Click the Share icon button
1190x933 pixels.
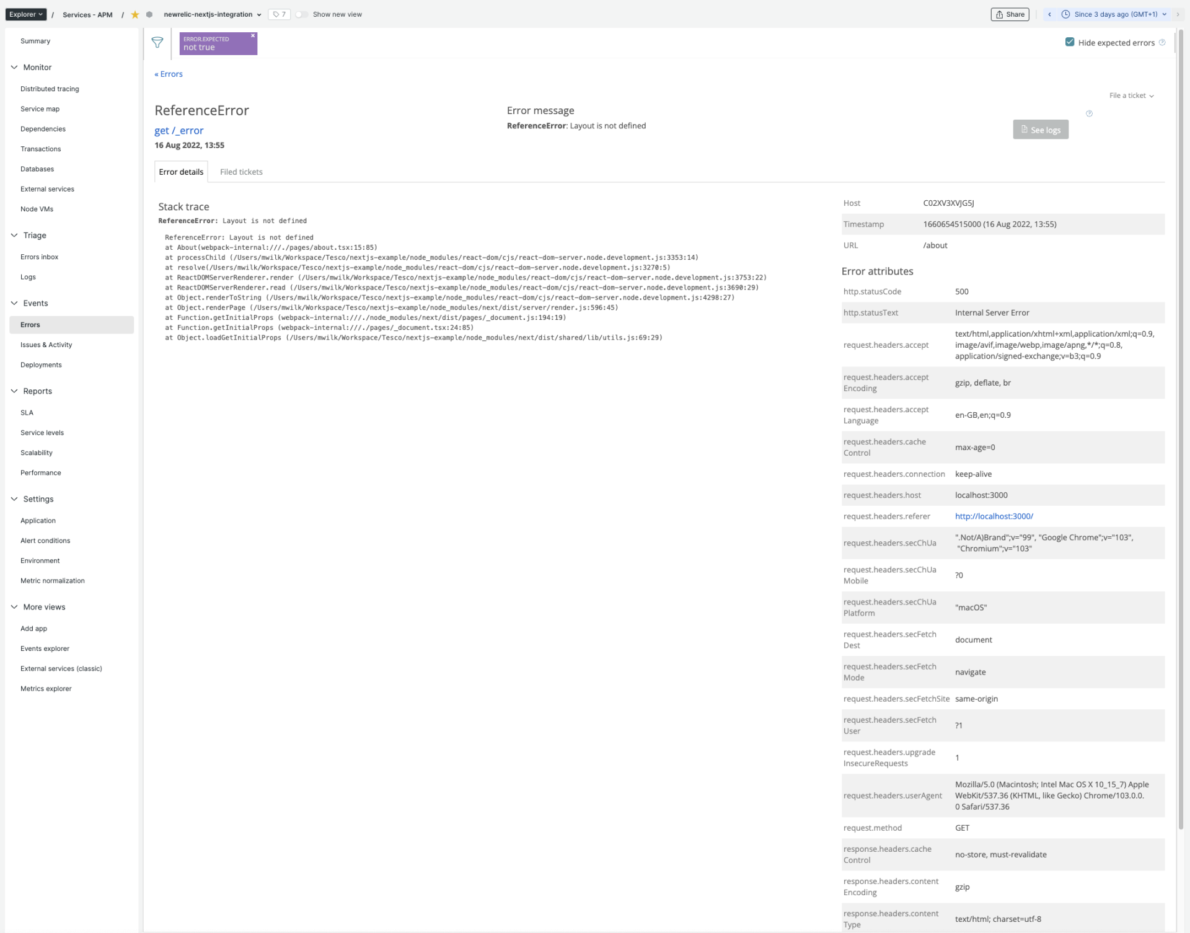pos(1009,14)
